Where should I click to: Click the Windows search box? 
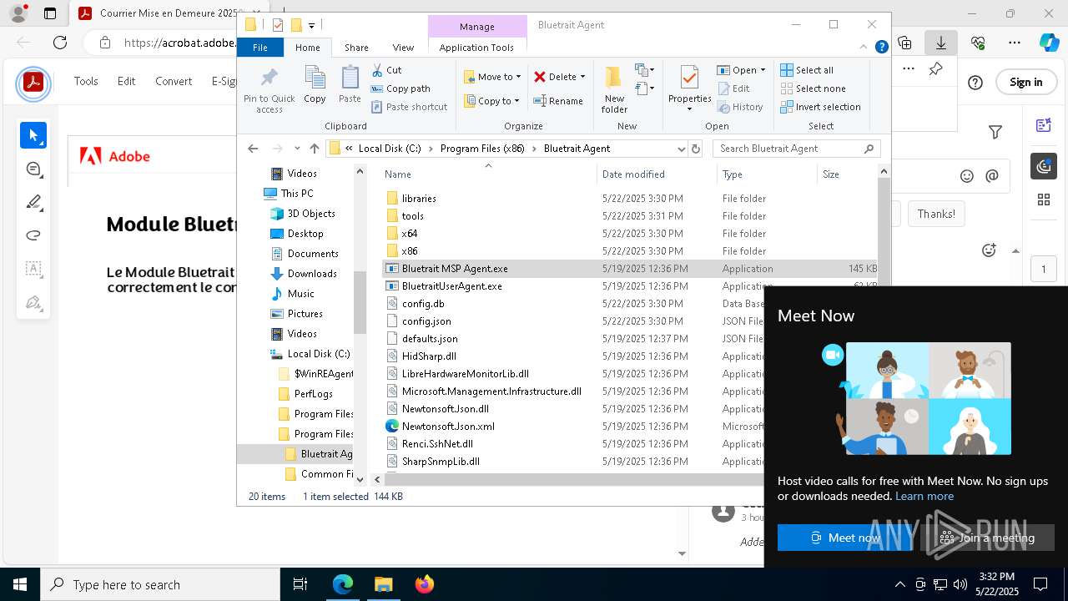click(160, 584)
